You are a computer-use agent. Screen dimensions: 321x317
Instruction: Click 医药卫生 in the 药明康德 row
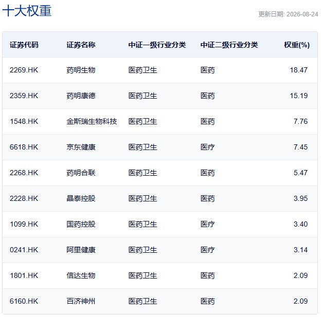click(142, 96)
